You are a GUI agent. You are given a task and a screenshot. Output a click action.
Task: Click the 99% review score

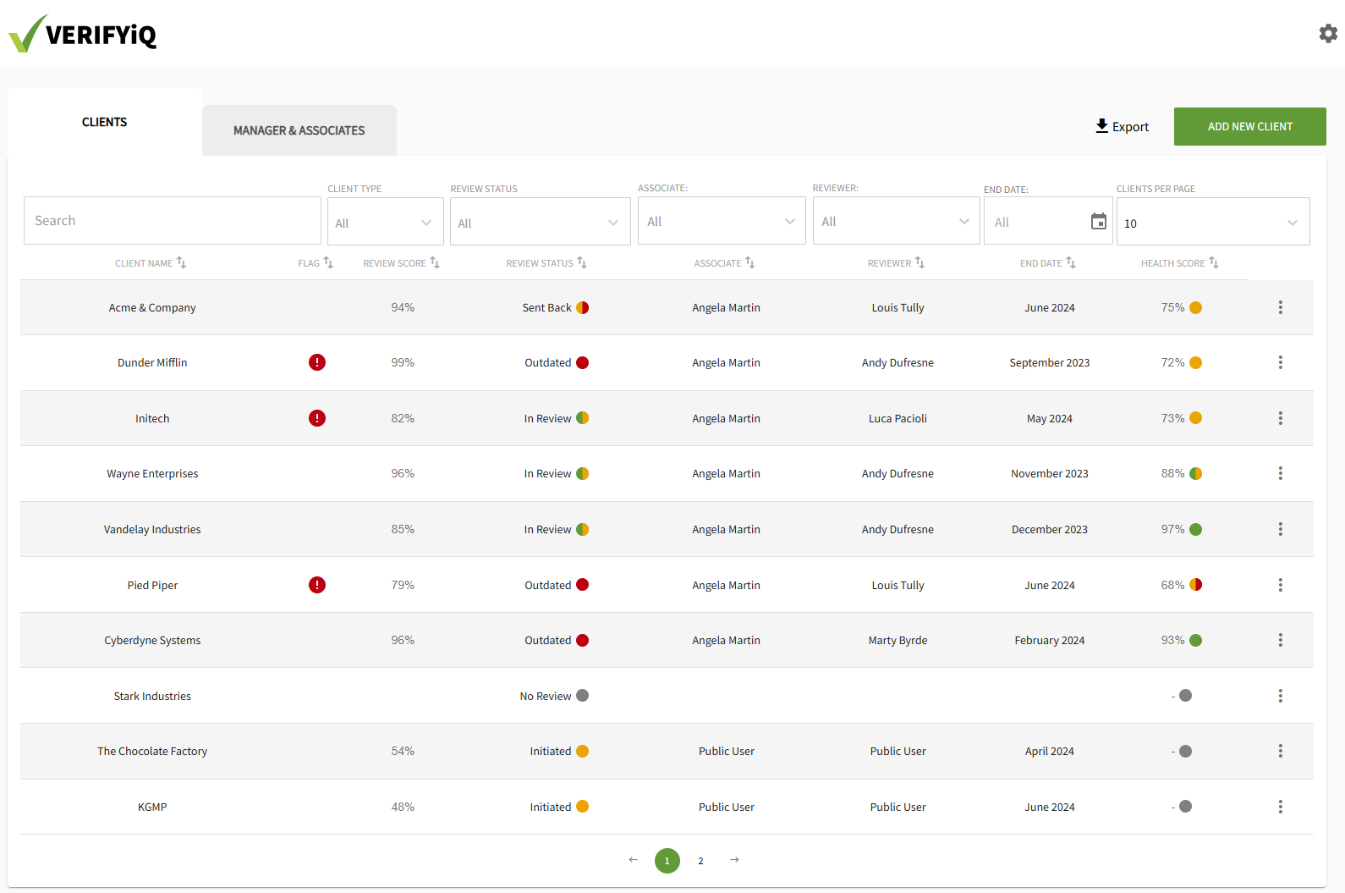coord(403,362)
